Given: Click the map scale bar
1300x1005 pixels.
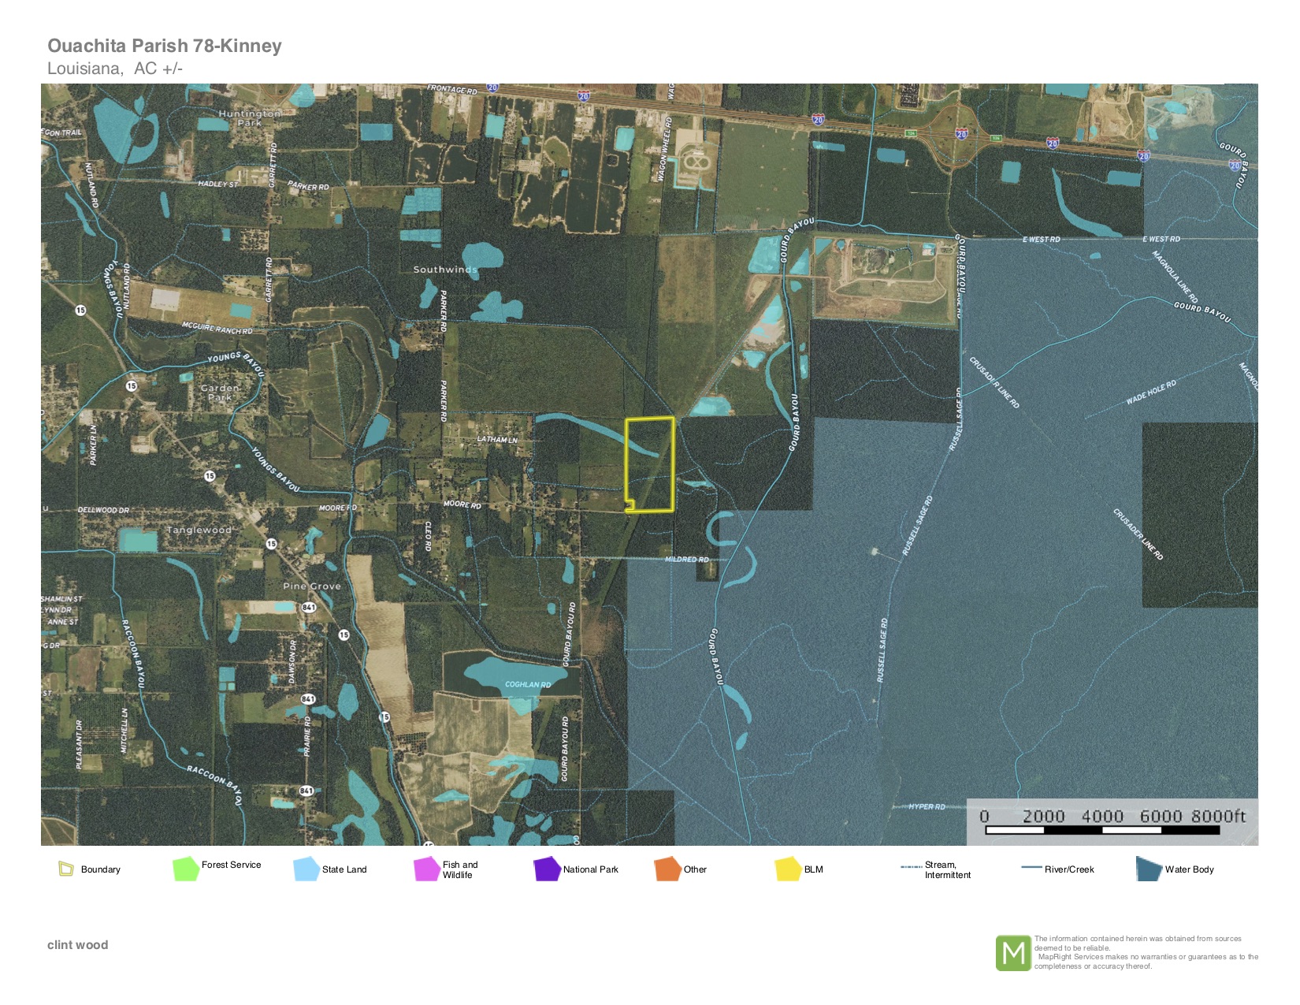Looking at the screenshot, I should (x=1102, y=829).
